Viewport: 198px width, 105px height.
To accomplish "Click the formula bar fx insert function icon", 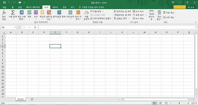I will click(35, 27).
